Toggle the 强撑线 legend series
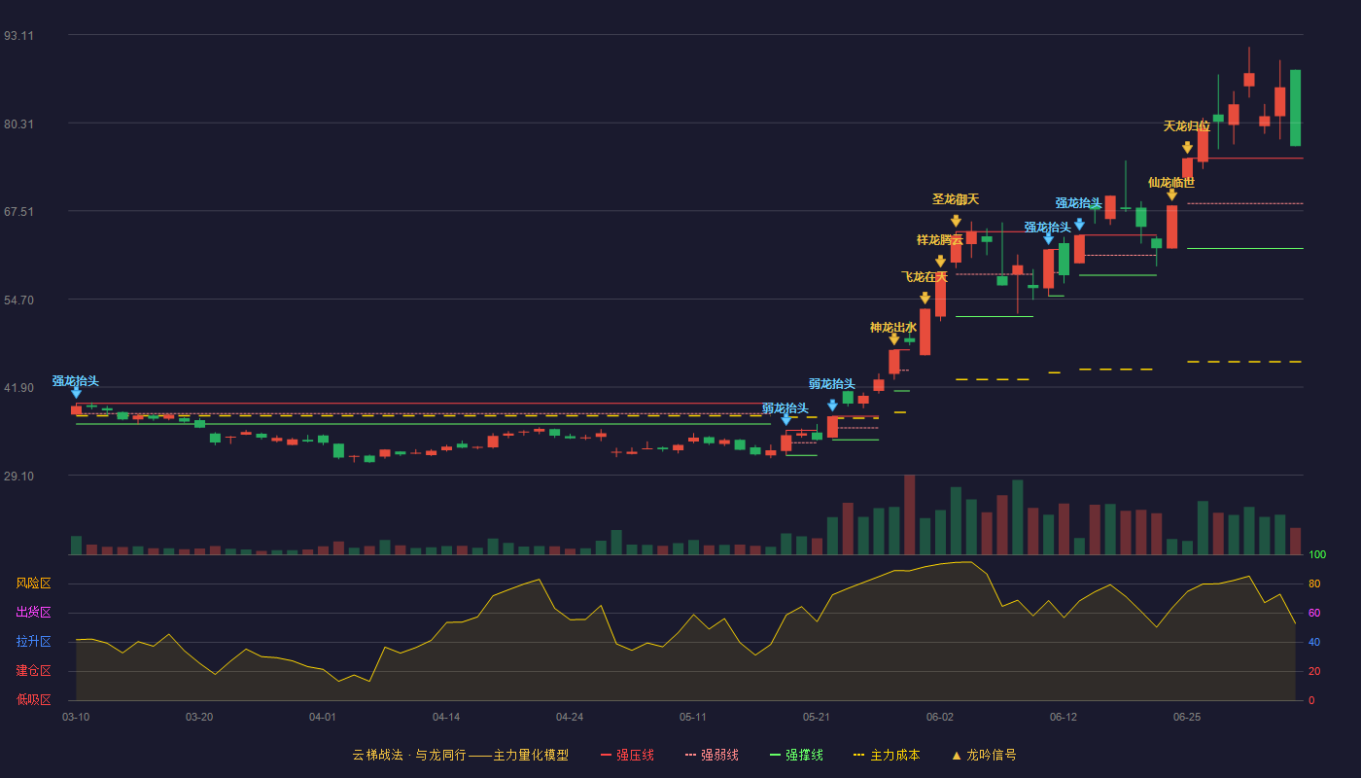This screenshot has width=1361, height=778. click(x=796, y=755)
